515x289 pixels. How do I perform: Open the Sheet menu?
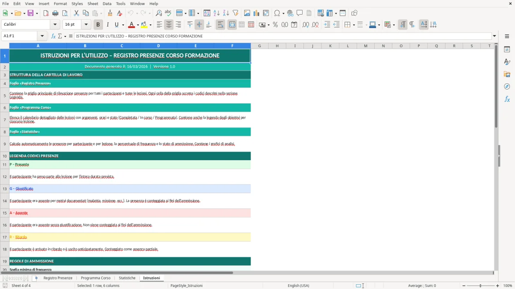pos(93,3)
